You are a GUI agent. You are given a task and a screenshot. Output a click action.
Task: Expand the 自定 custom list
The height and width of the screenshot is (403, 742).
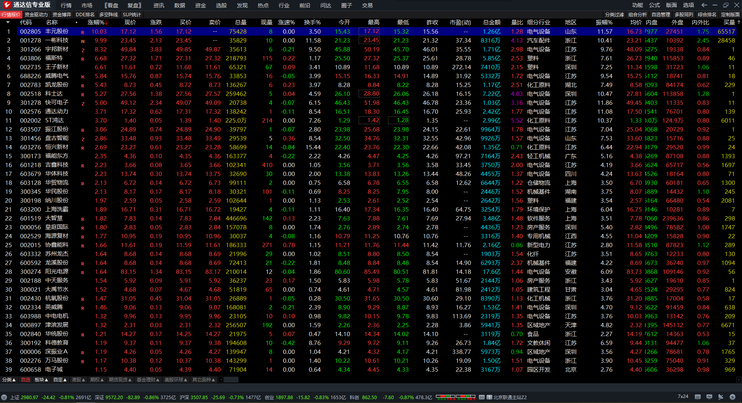(60, 380)
